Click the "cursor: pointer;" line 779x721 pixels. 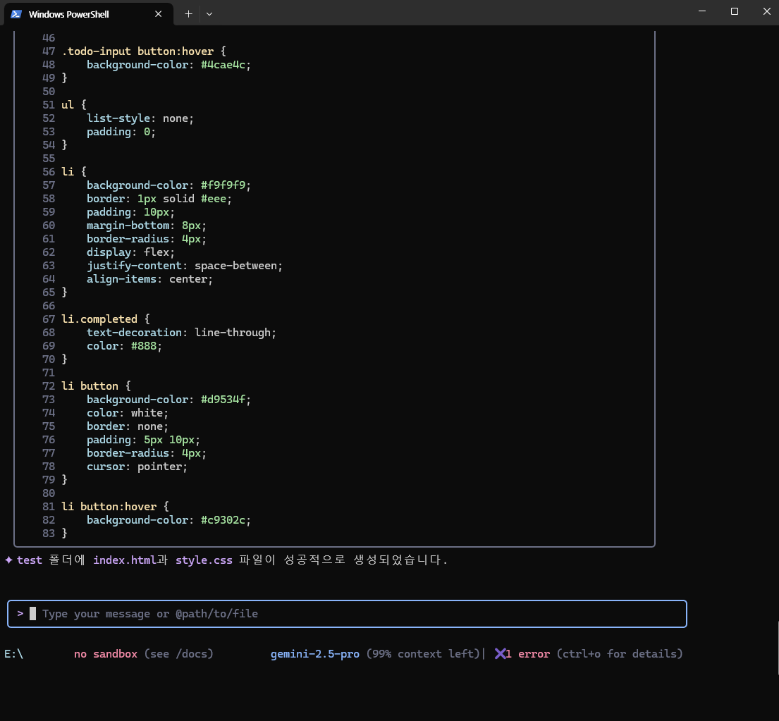(x=137, y=467)
